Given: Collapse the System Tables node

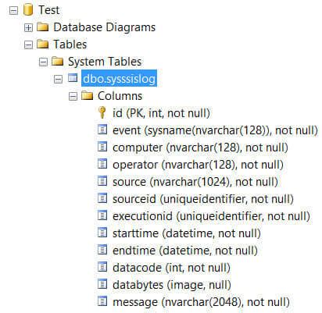Looking at the screenshot, I should [43, 62].
